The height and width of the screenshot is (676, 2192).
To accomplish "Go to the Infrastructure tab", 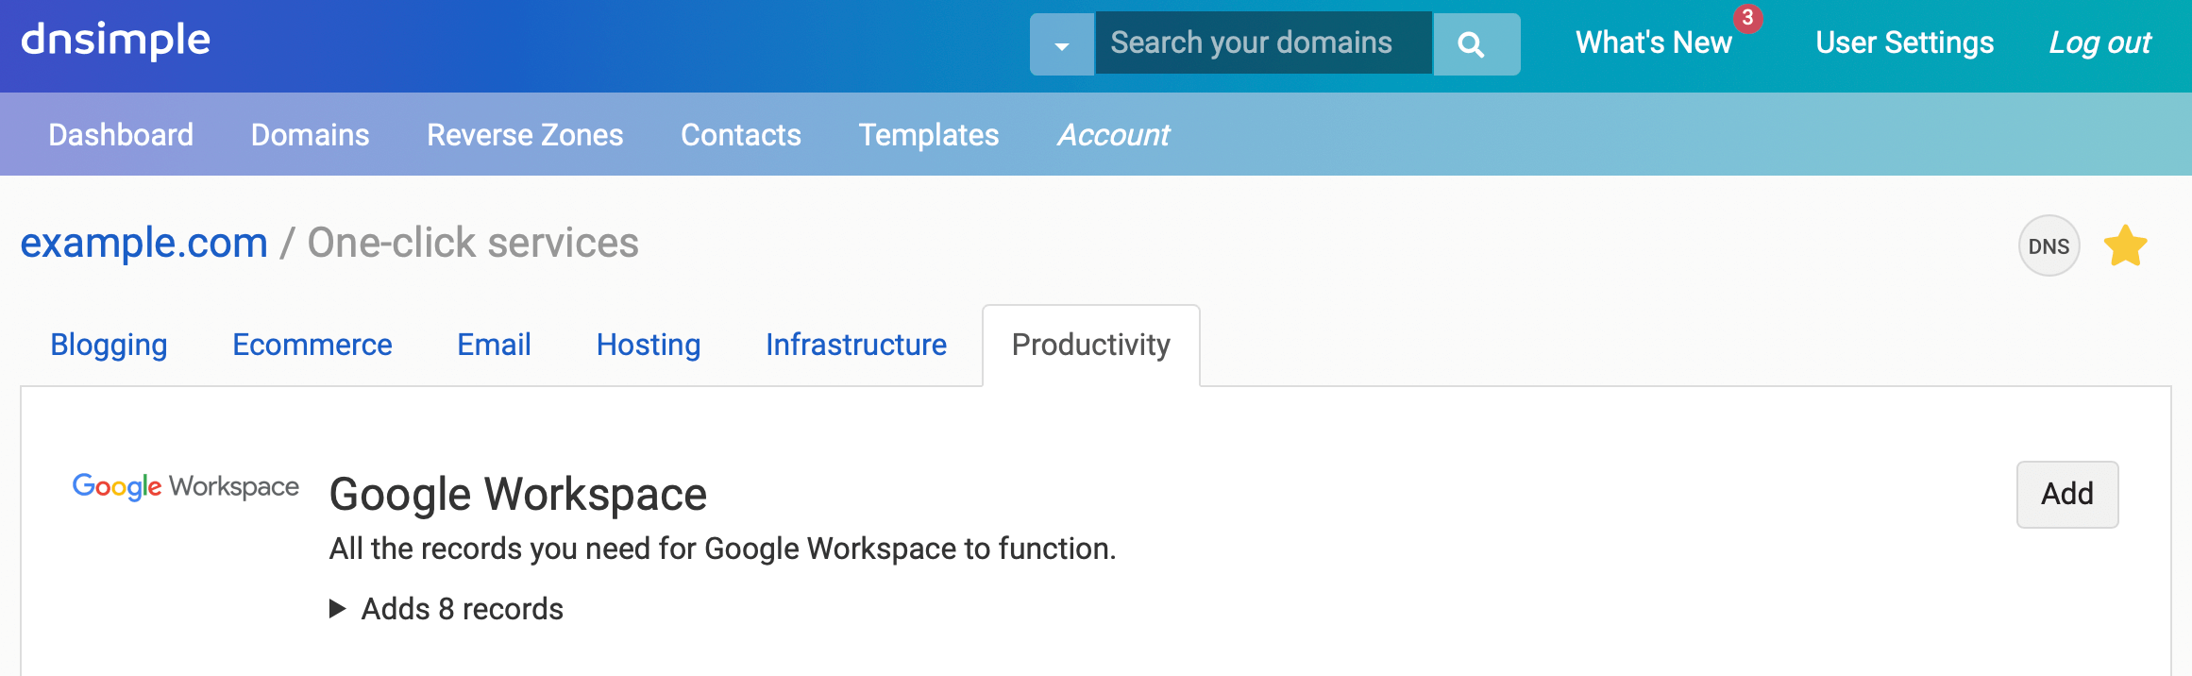I will point(855,345).
